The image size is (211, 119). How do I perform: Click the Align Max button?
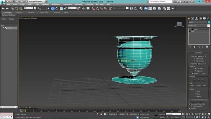(204, 86)
